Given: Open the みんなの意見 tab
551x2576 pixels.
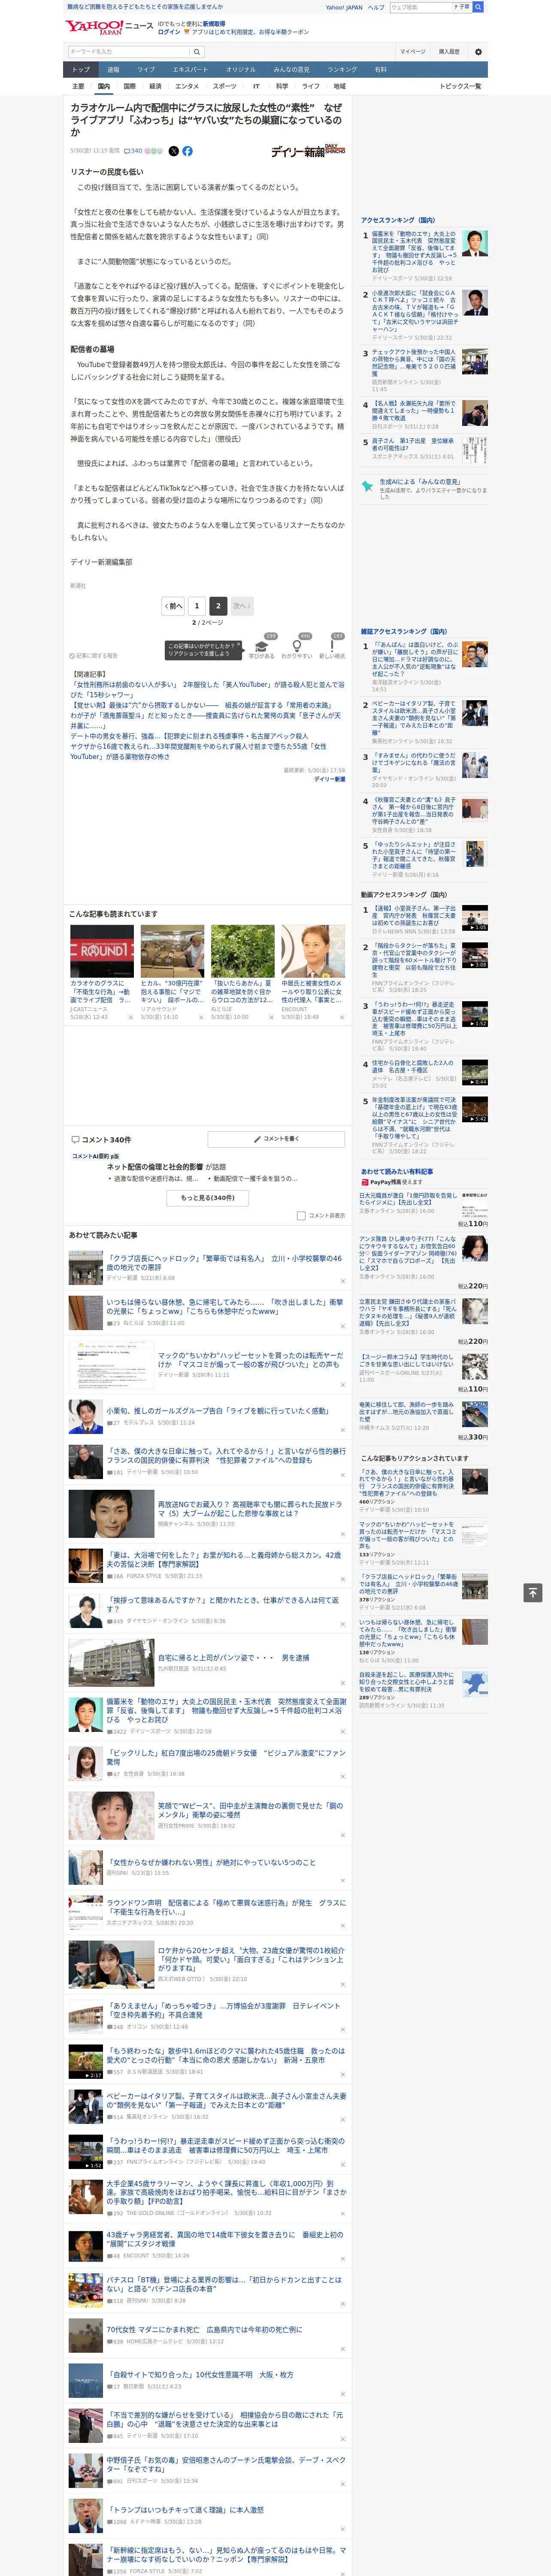Looking at the screenshot, I should (x=291, y=70).
